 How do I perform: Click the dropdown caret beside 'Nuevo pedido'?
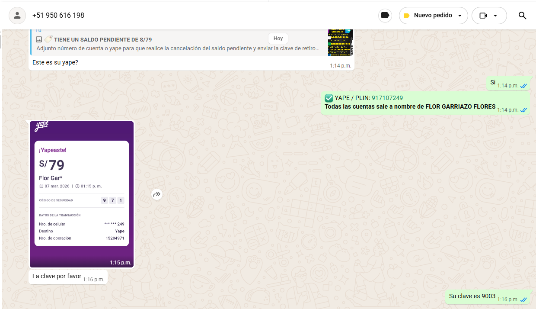pyautogui.click(x=460, y=16)
